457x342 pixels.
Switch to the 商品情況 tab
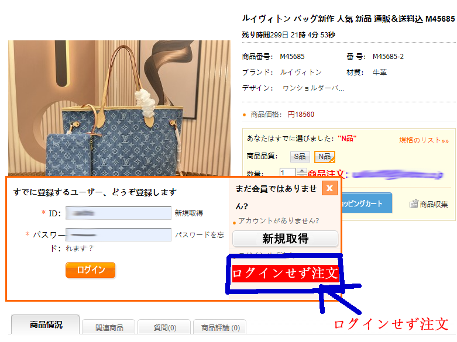click(x=46, y=324)
